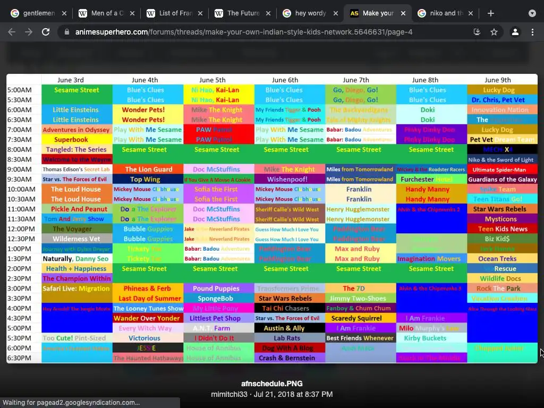Click the 'Austin & Ally' cell
The width and height of the screenshot is (544, 408).
(x=290, y=328)
